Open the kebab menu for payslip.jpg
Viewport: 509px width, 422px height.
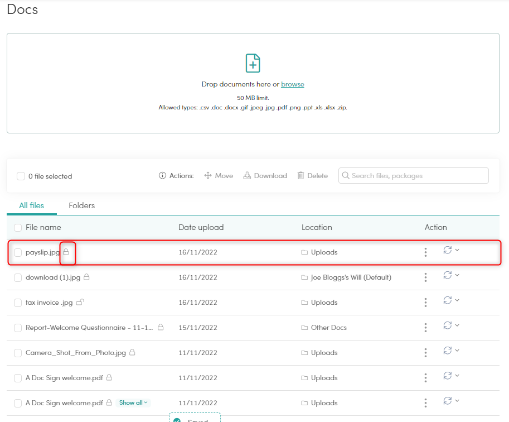[425, 252]
